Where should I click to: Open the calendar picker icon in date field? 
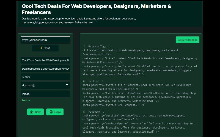(67, 85)
